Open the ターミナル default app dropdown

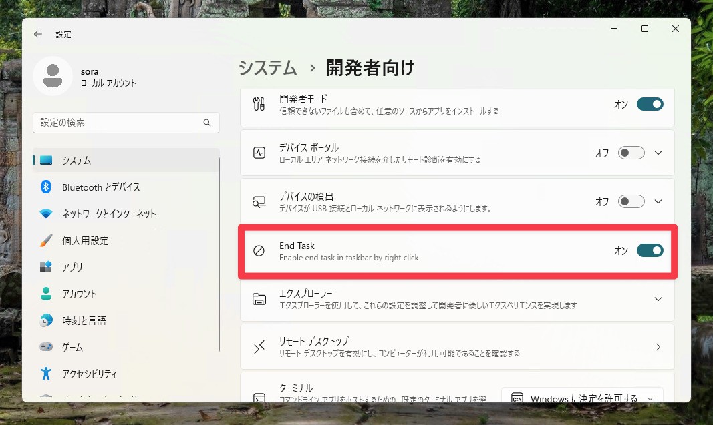(x=583, y=396)
